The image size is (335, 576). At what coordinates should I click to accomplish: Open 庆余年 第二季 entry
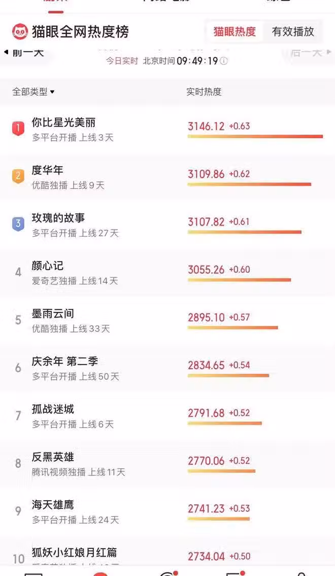pos(64,362)
